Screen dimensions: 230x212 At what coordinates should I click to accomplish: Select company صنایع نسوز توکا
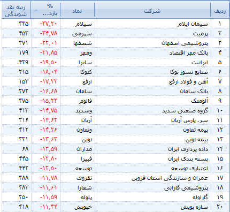(x=189, y=72)
